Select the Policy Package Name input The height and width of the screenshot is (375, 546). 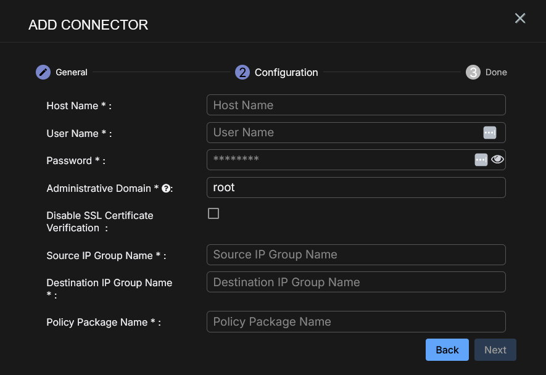(356, 322)
